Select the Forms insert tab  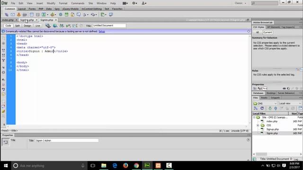tap(32, 9)
